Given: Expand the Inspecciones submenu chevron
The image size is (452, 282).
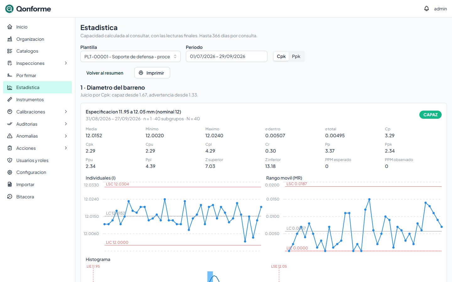Looking at the screenshot, I should (66, 63).
